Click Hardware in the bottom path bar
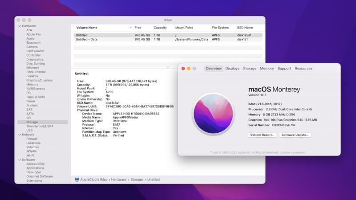Screen dimensions: 356x200 coord(118,180)
